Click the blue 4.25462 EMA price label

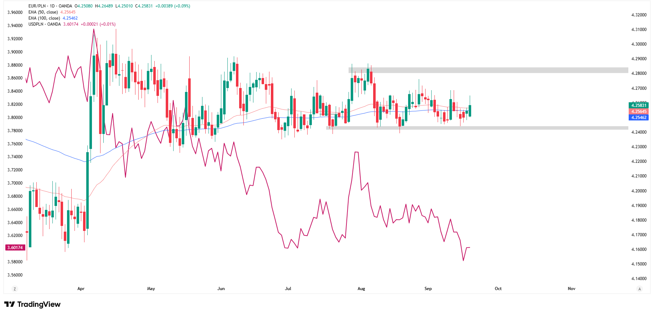[638, 118]
